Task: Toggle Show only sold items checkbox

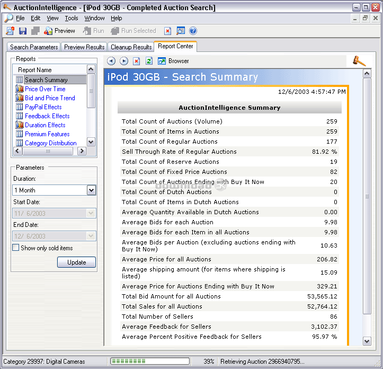Action: pos(16,248)
